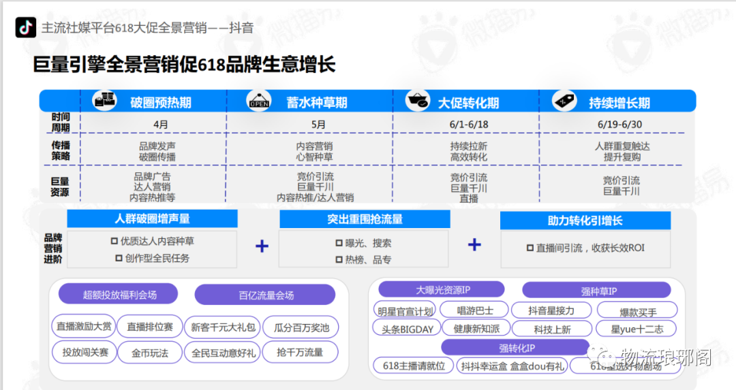Click 直播 in the 6/1-6/18 resources cell
Screen dimensions: 736x390
click(468, 198)
